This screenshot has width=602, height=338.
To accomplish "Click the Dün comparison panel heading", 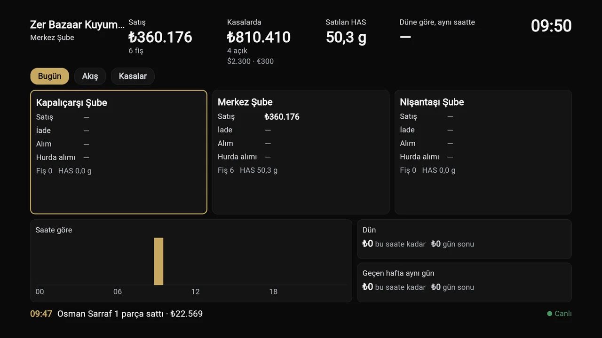I will [x=369, y=230].
